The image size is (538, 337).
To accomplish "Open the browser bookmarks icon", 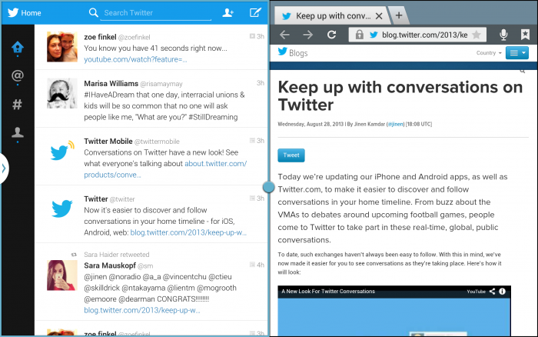I will pos(524,35).
